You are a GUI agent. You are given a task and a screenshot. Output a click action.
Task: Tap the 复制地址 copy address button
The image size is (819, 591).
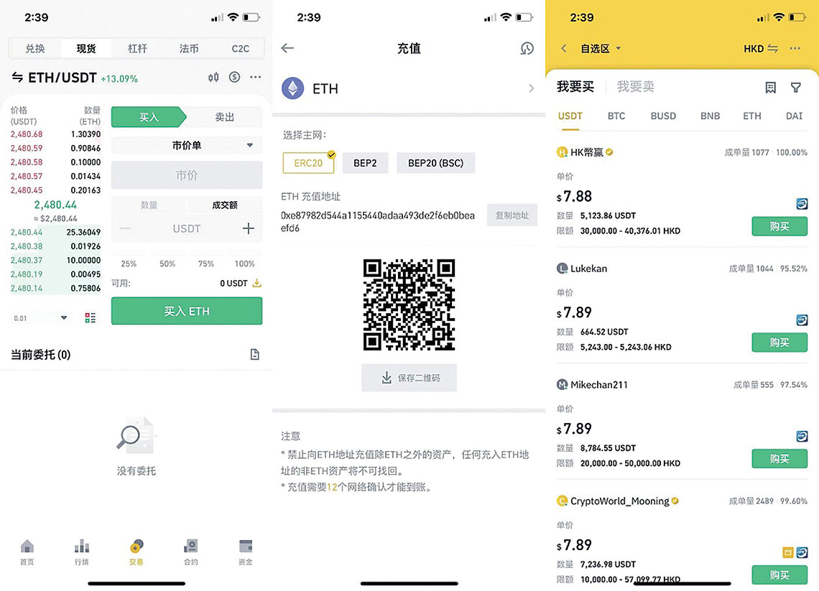512,215
